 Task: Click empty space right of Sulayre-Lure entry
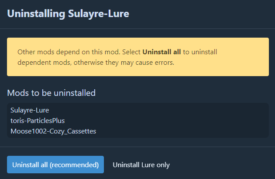coord(175,110)
